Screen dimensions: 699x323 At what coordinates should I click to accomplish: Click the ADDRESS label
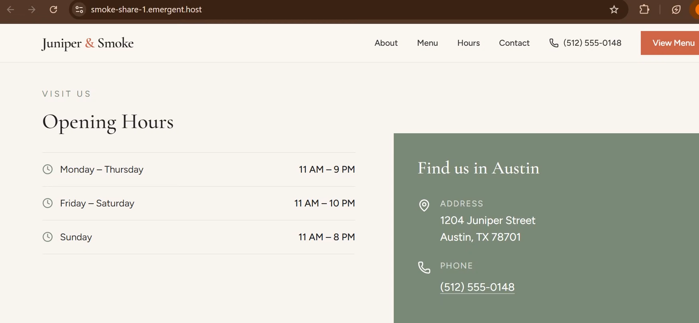tap(461, 204)
